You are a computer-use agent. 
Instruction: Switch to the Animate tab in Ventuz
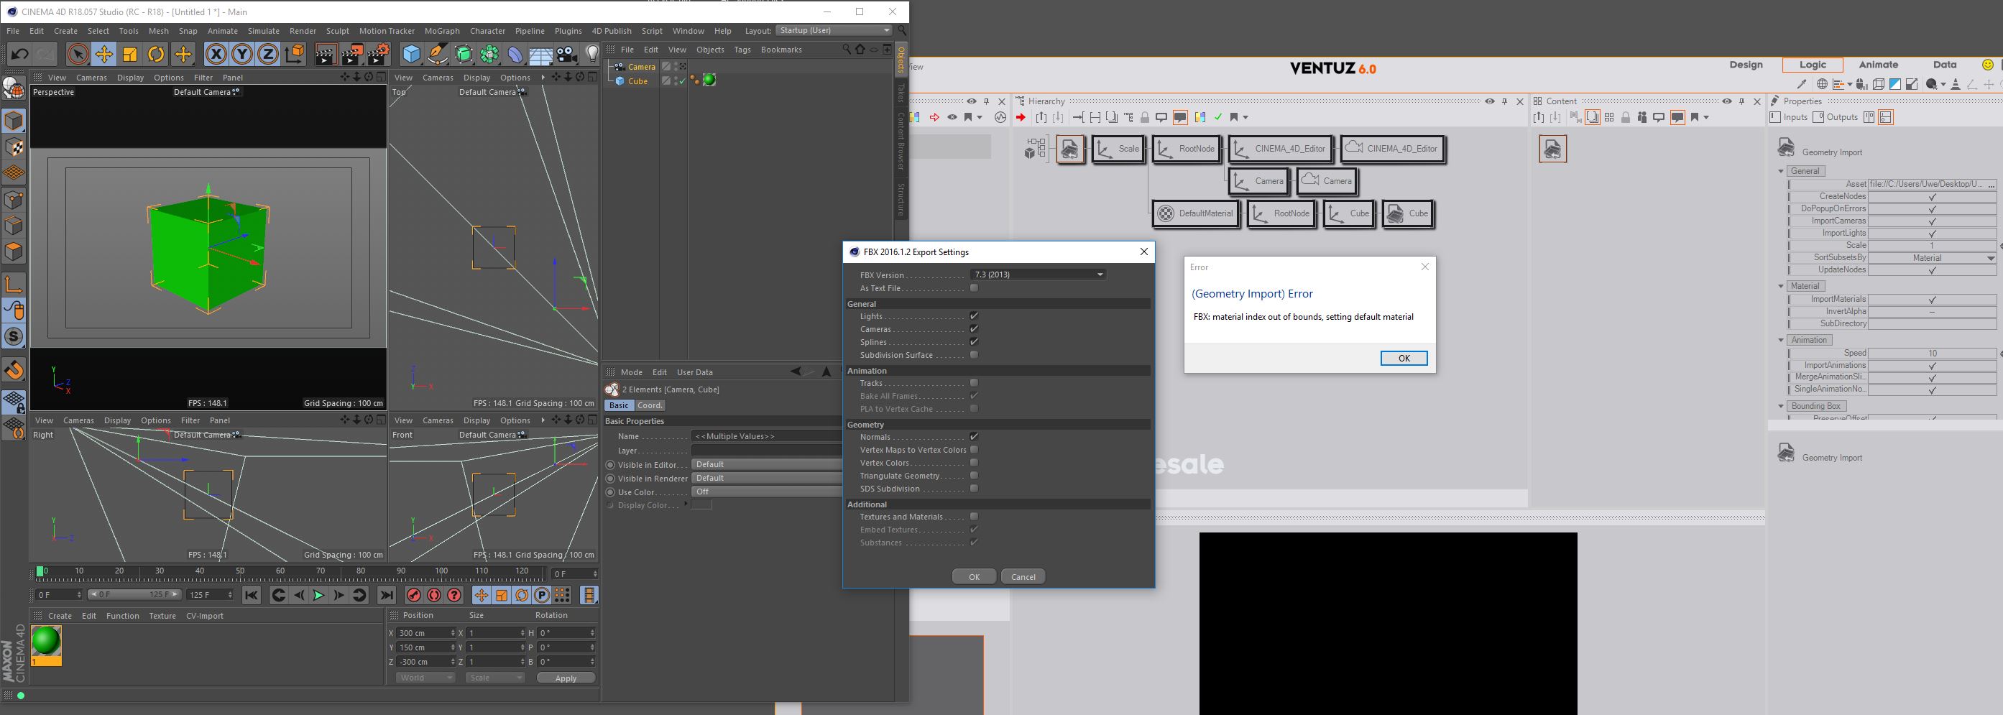click(1878, 65)
